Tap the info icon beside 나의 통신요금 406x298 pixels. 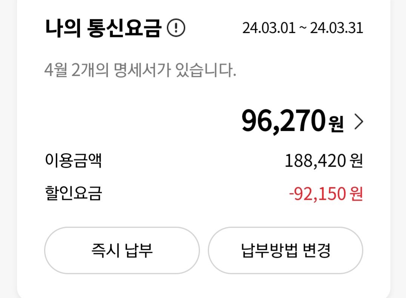pos(176,28)
